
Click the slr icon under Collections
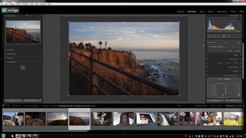[x=23, y=68]
